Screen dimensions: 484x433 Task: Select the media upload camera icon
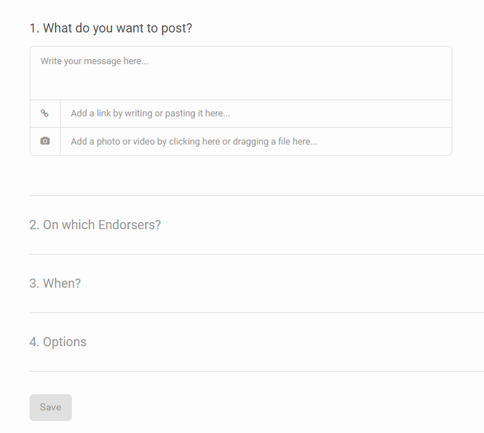point(45,141)
